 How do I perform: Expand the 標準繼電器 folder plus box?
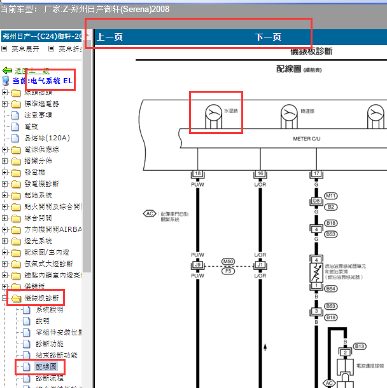(x=4, y=104)
